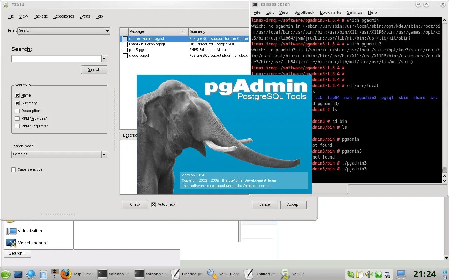Enable the Description search checkbox
Screen dimensions: 449x280
(17, 111)
